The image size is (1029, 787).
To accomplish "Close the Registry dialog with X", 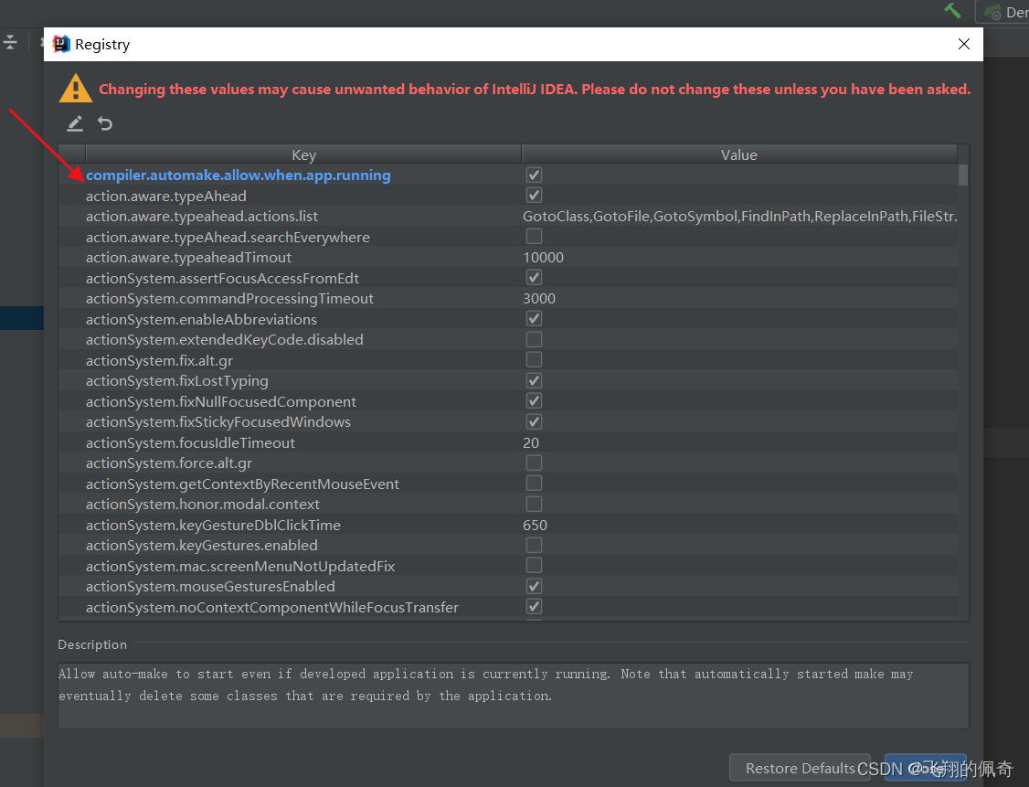I will (963, 44).
